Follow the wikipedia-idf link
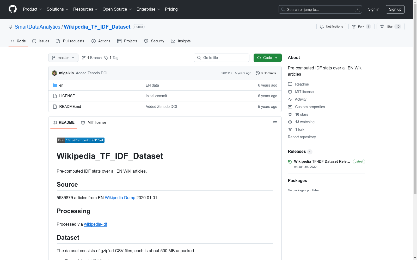Screen dimensions: 417x260 (x=95, y=224)
